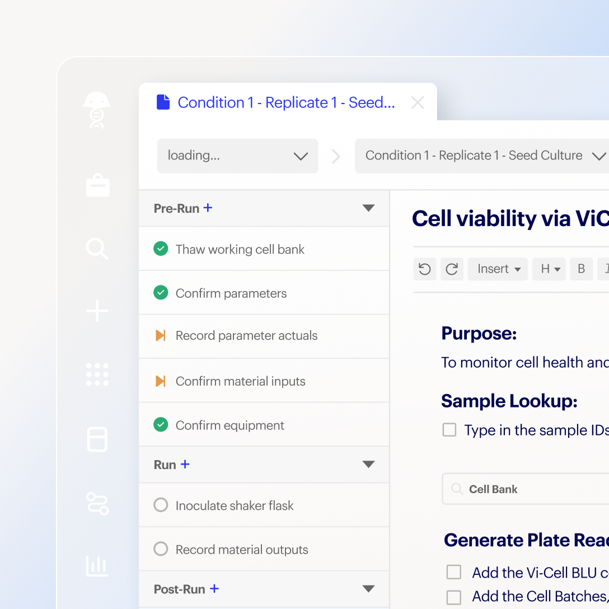Click the Cell Bank search field

click(x=526, y=489)
